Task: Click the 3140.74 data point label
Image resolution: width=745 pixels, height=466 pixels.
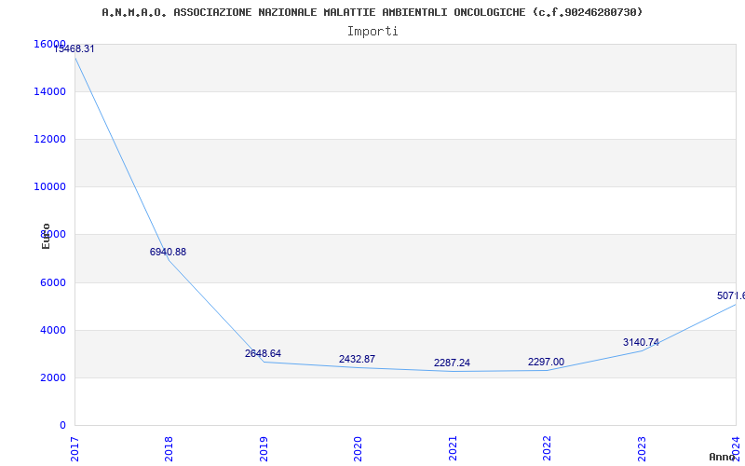Action: [x=641, y=342]
